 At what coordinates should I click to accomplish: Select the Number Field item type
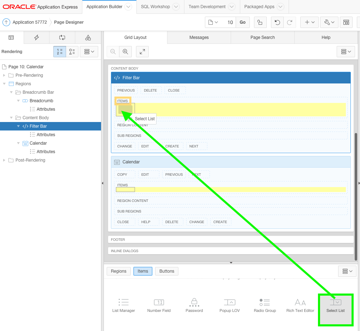pos(159,306)
